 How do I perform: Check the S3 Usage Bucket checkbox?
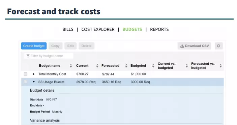26,82
